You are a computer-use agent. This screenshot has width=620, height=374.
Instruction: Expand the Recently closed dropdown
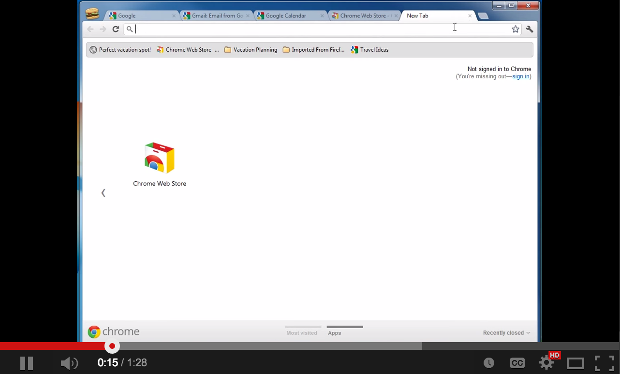pyautogui.click(x=506, y=333)
